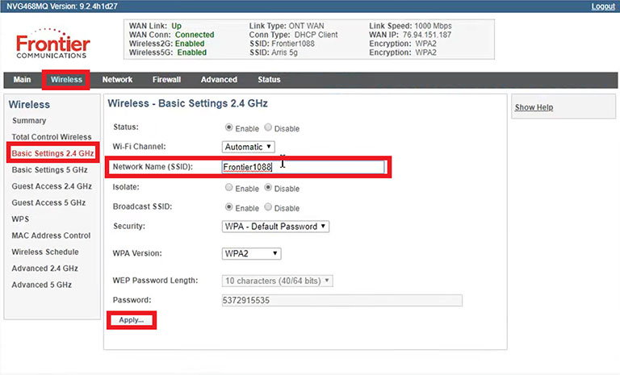620x375 pixels.
Task: Click the Frontier Communications logo
Action: 53,44
